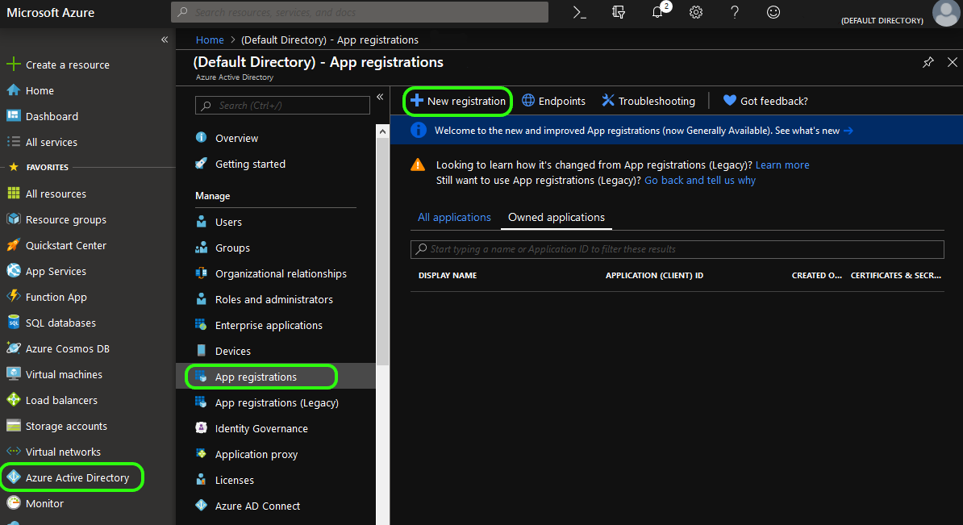Open Dashboard from the sidebar

pyautogui.click(x=43, y=116)
